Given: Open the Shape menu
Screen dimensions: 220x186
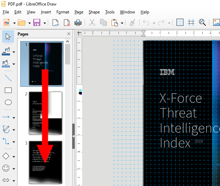Looking at the screenshot, I should [94, 12].
